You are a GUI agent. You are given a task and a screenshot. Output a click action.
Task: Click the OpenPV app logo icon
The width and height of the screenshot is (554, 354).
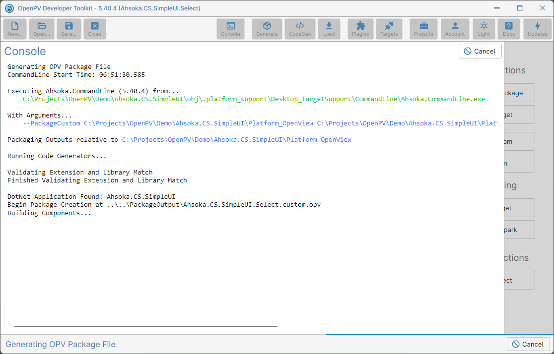[x=9, y=8]
